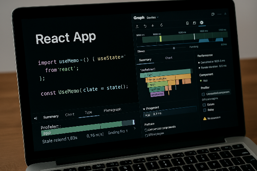The image size is (257, 171).
Task: Open the Chart tab beside the Type tab
Action: (70, 115)
